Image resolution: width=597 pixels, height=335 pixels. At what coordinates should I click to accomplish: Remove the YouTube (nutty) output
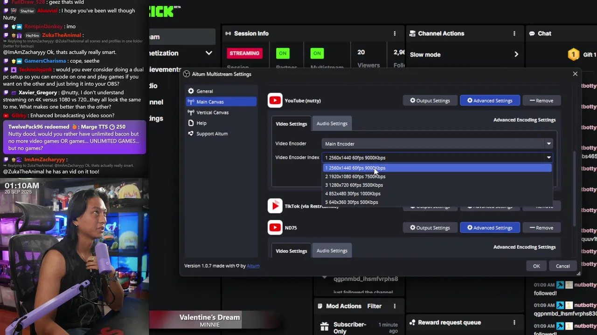pyautogui.click(x=541, y=100)
